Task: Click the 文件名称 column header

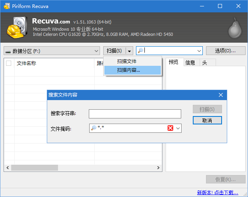Action: click(54, 63)
